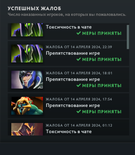Image resolution: width=135 pixels, height=155 pixels.
Task: Click the checkmark in the top toxicity report
Action: click(x=79, y=33)
